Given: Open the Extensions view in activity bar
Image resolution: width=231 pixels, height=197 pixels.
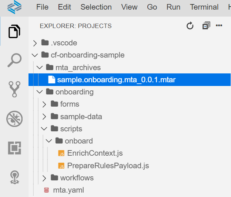Looking at the screenshot, I should [x=14, y=148].
